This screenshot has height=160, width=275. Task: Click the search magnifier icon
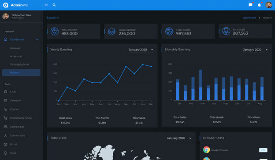[x=54, y=5]
